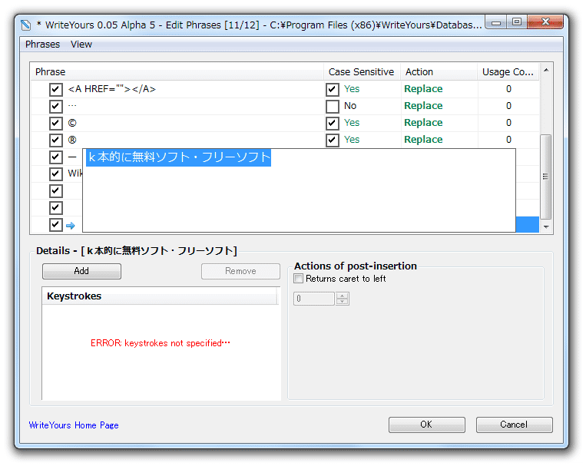
Task: Toggle the copyright symbol phrase checkbox
Action: click(56, 123)
